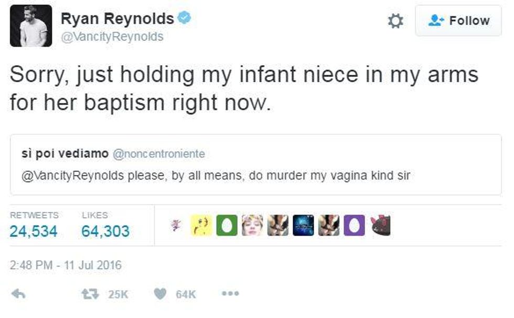The image size is (514, 318).
Task: Click the blue verified badge
Action: 184,18
